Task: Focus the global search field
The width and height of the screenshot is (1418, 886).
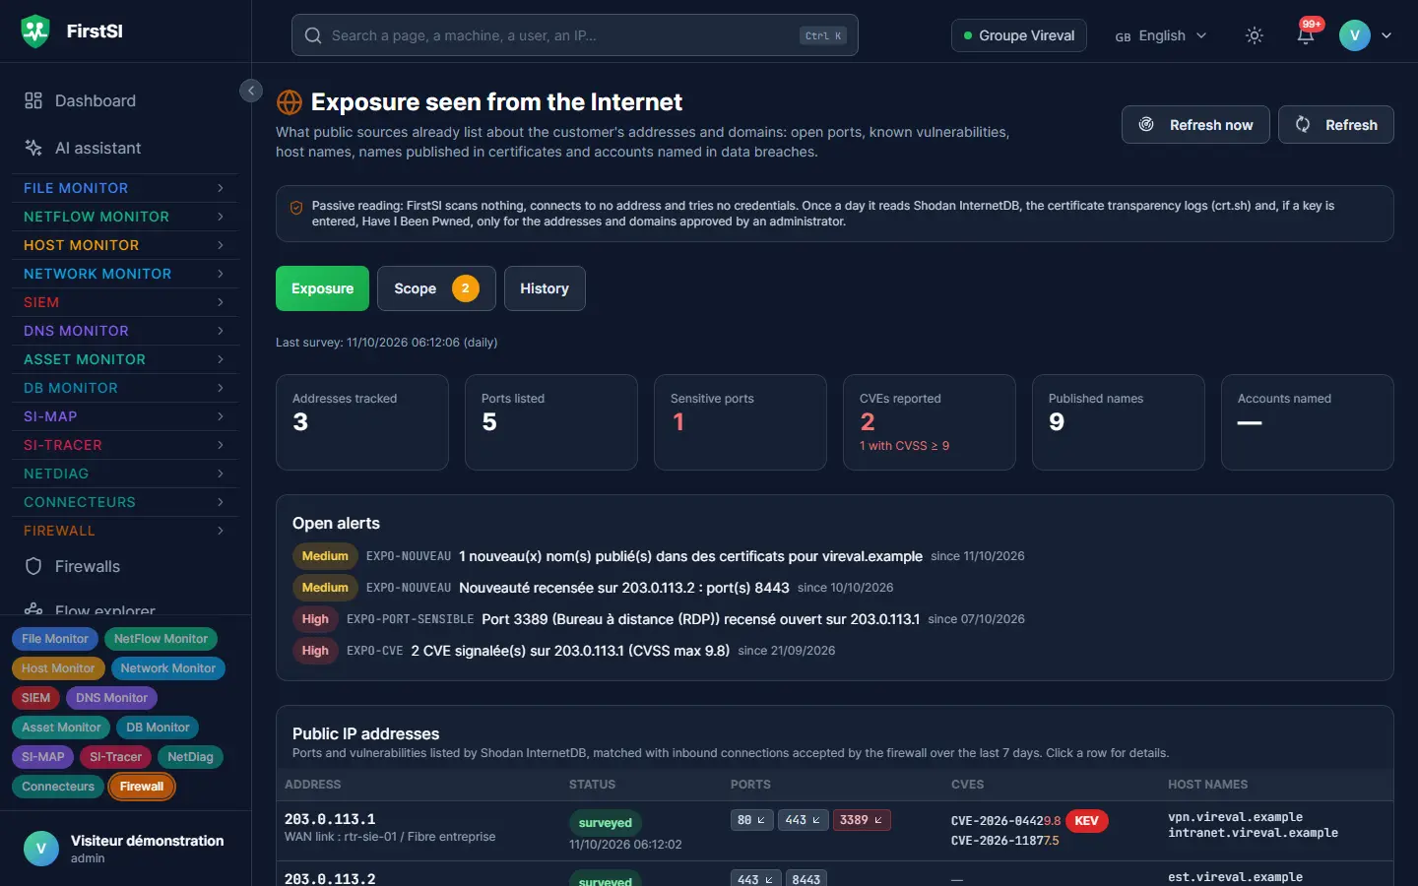Action: [574, 35]
